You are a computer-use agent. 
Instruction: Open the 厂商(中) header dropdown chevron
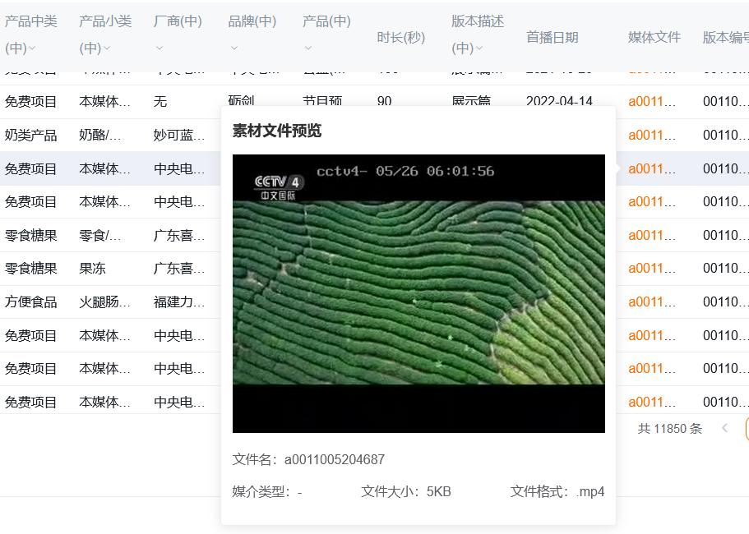[160, 48]
